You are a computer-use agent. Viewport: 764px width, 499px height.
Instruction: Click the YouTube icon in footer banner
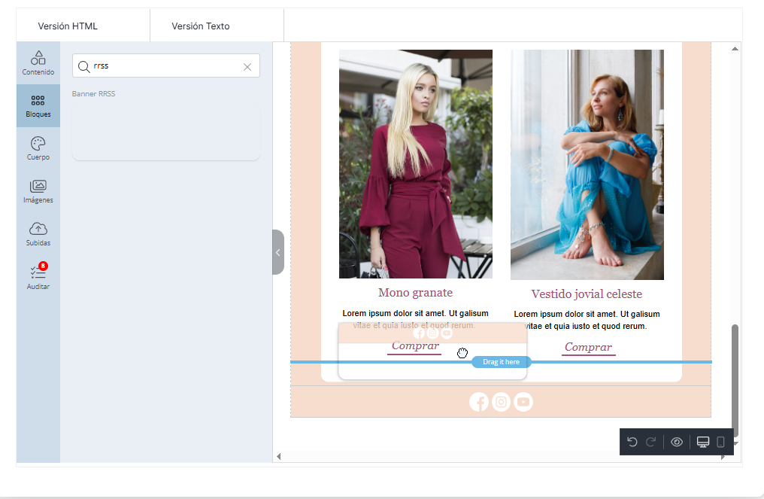click(523, 402)
